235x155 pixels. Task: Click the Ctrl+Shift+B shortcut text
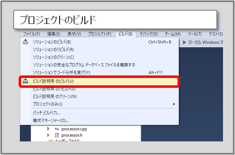pos(160,42)
